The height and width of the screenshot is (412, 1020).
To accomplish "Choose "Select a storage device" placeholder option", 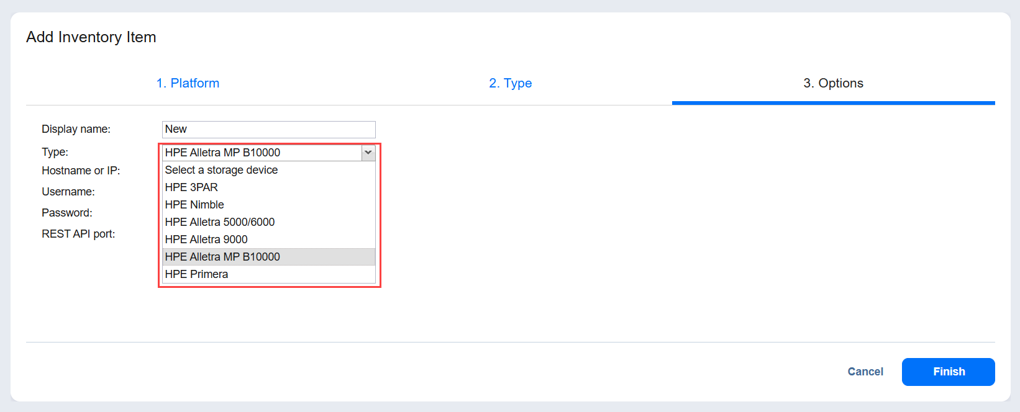I will click(221, 170).
